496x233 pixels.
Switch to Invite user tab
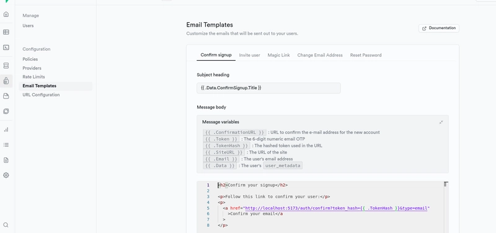250,55
